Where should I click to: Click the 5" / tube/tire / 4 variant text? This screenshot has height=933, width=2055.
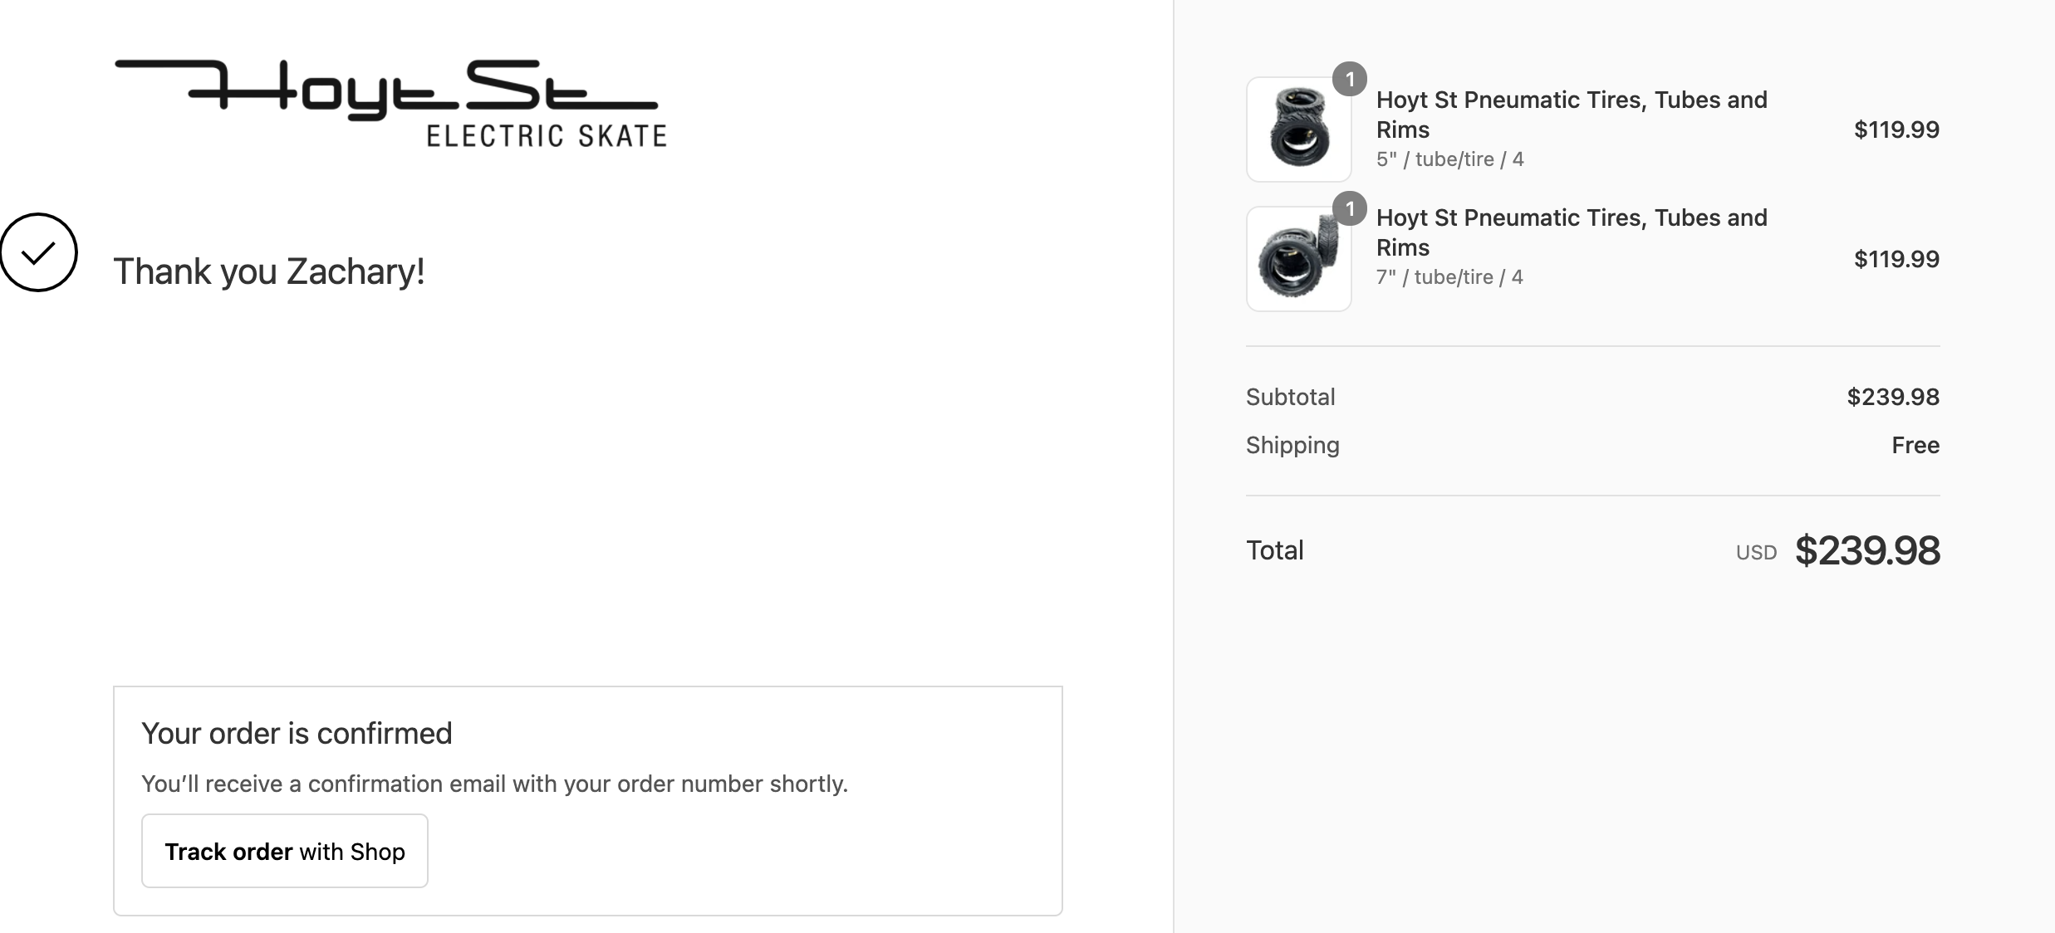[1449, 159]
